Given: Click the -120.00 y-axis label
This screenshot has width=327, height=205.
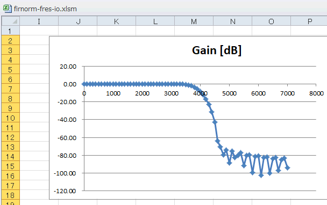Looking at the screenshot, I should [65, 191].
